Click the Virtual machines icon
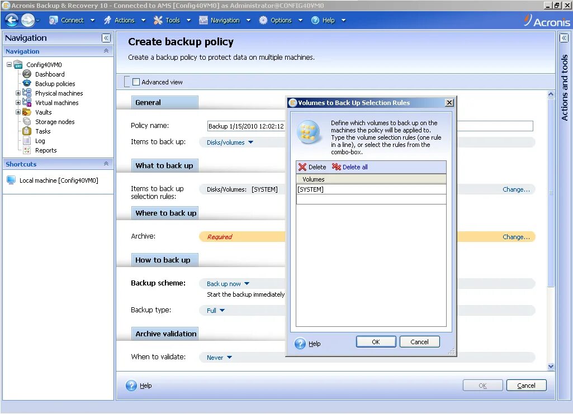This screenshot has height=414, width=573. [x=27, y=103]
